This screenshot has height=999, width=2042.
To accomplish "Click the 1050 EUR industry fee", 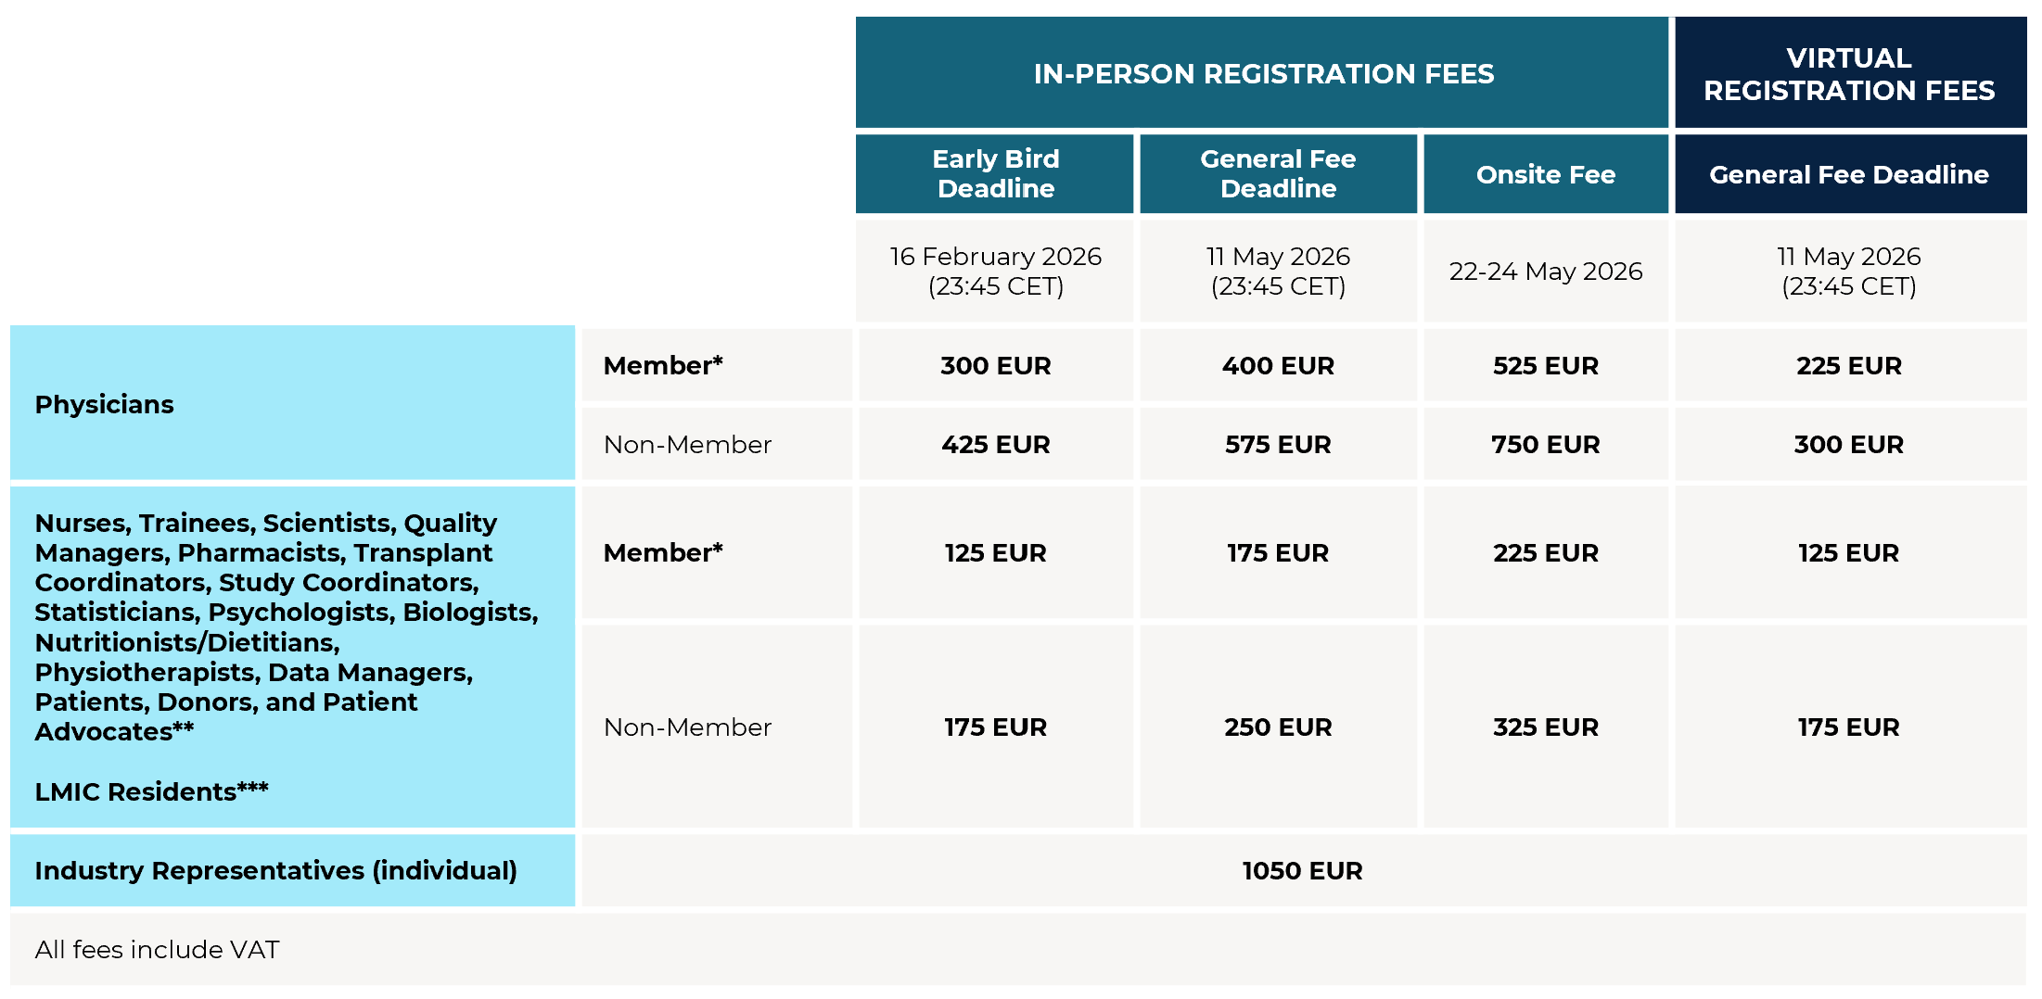I will (1302, 870).
